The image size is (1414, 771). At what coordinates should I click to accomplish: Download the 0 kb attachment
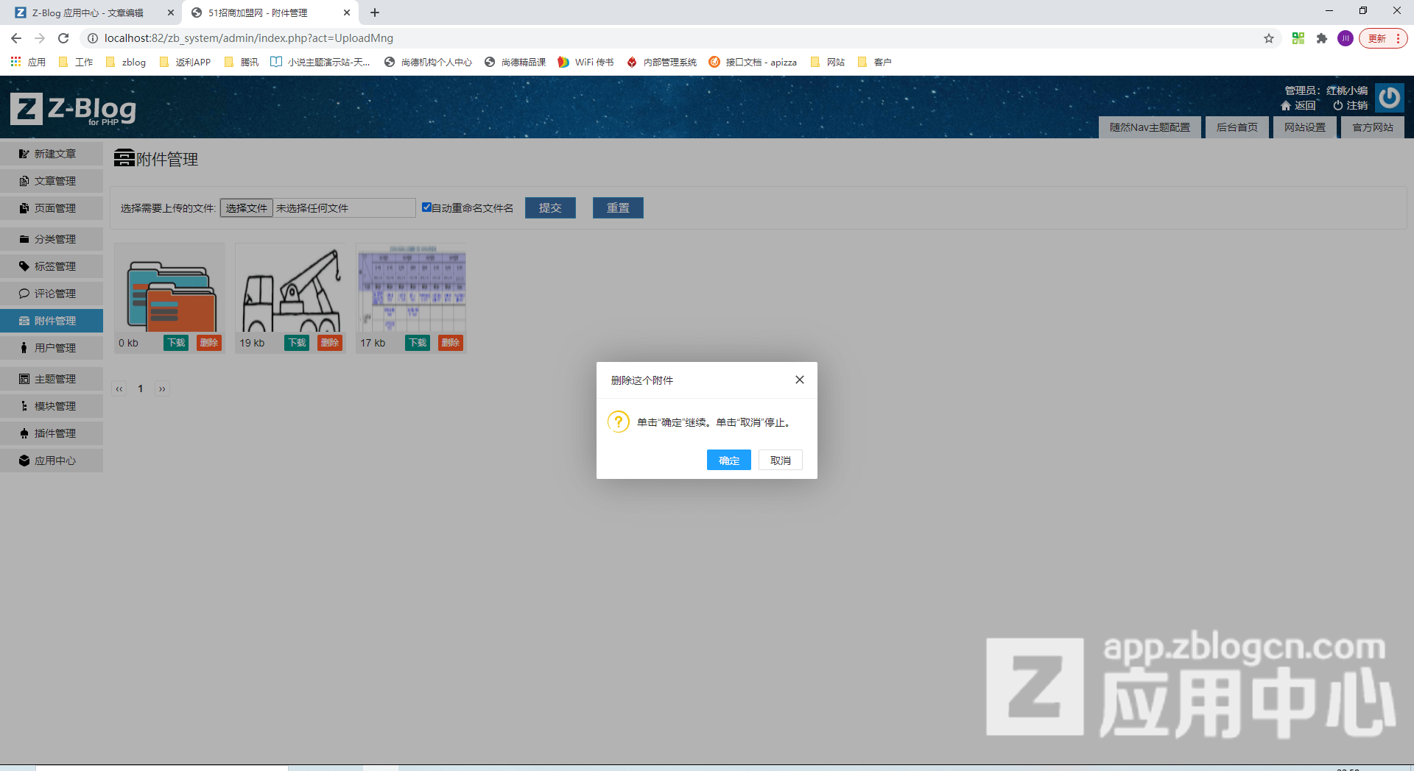click(176, 343)
